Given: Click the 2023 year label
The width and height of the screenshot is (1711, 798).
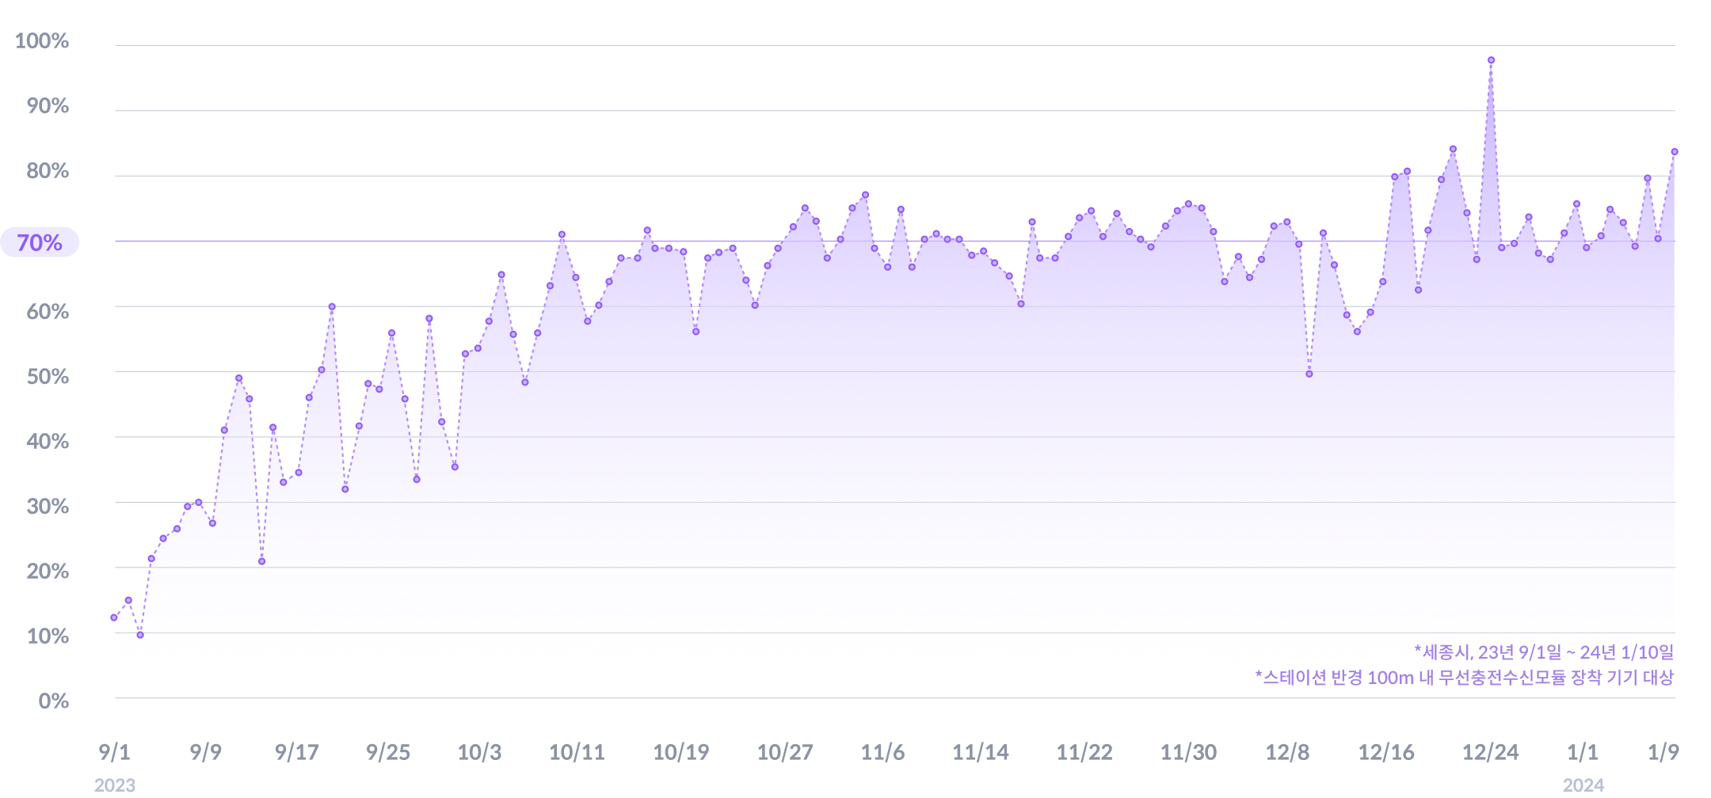Looking at the screenshot, I should [115, 785].
